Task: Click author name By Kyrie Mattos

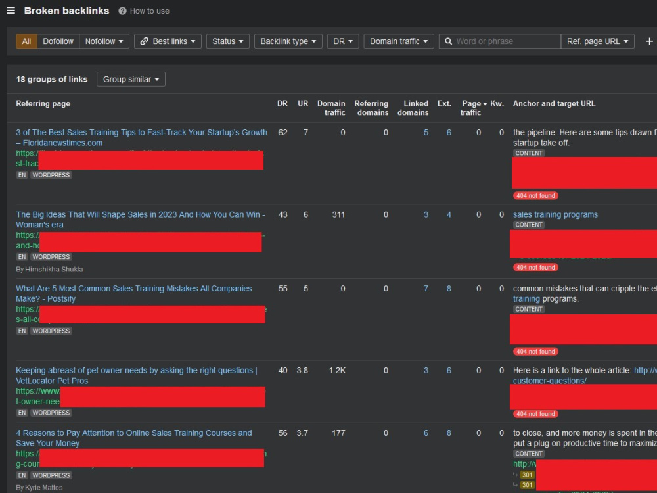Action: pyautogui.click(x=39, y=488)
